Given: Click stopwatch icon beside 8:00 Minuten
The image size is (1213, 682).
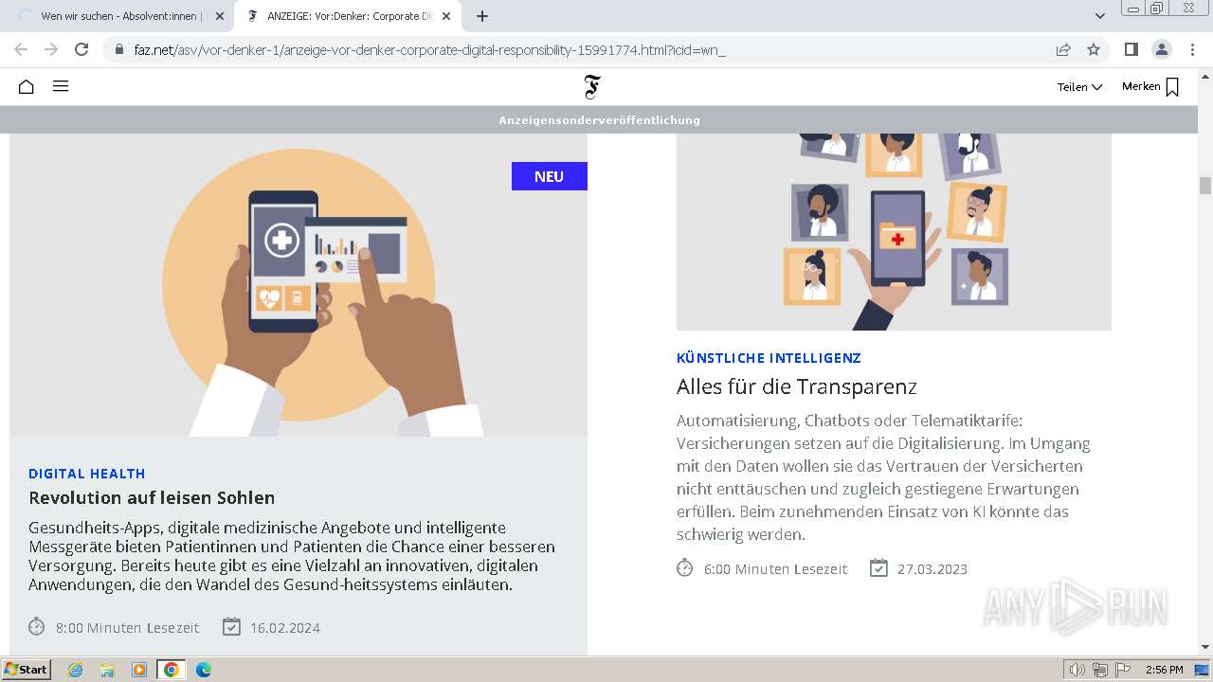Looking at the screenshot, I should pyautogui.click(x=37, y=626).
